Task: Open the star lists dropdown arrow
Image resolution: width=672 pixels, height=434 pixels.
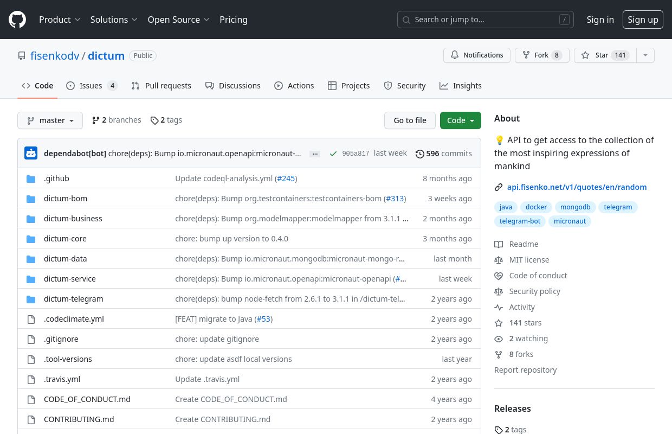Action: [645, 55]
